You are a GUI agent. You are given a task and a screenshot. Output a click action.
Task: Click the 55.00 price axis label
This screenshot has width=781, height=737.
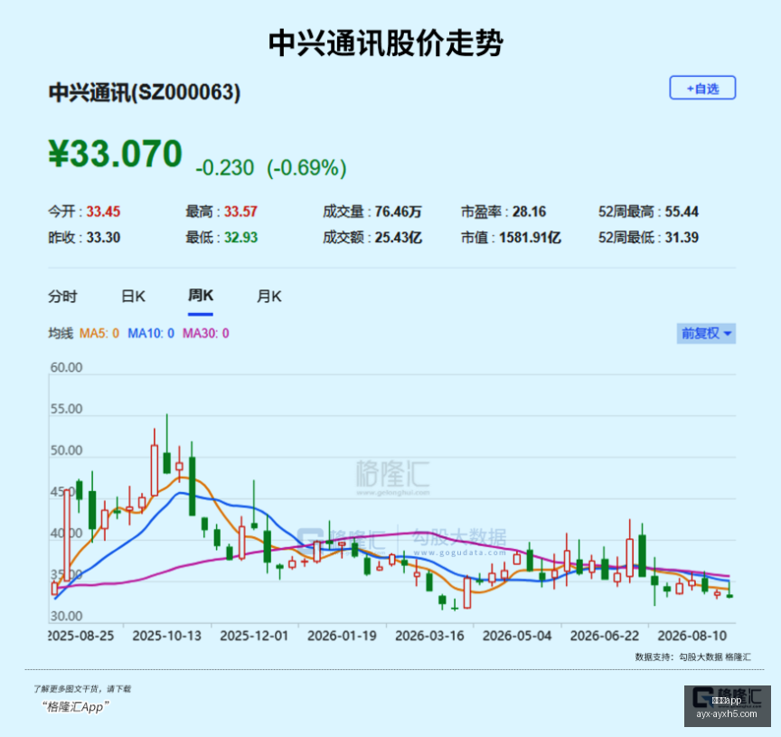pos(66,409)
